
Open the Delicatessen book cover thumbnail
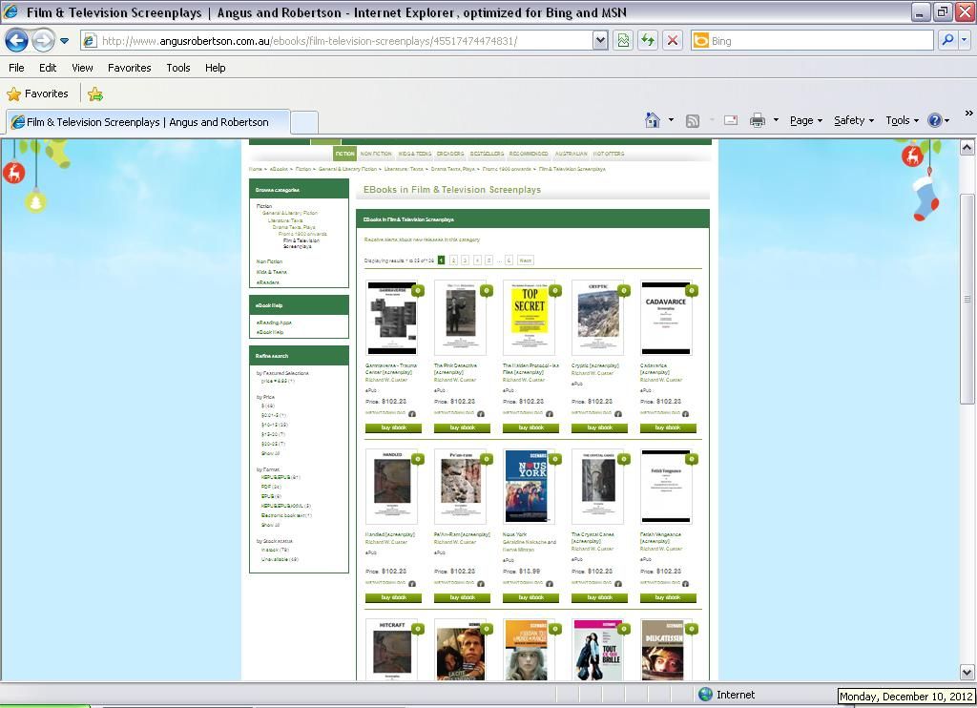[x=666, y=650]
